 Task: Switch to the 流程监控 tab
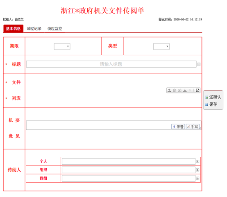pos(55,29)
